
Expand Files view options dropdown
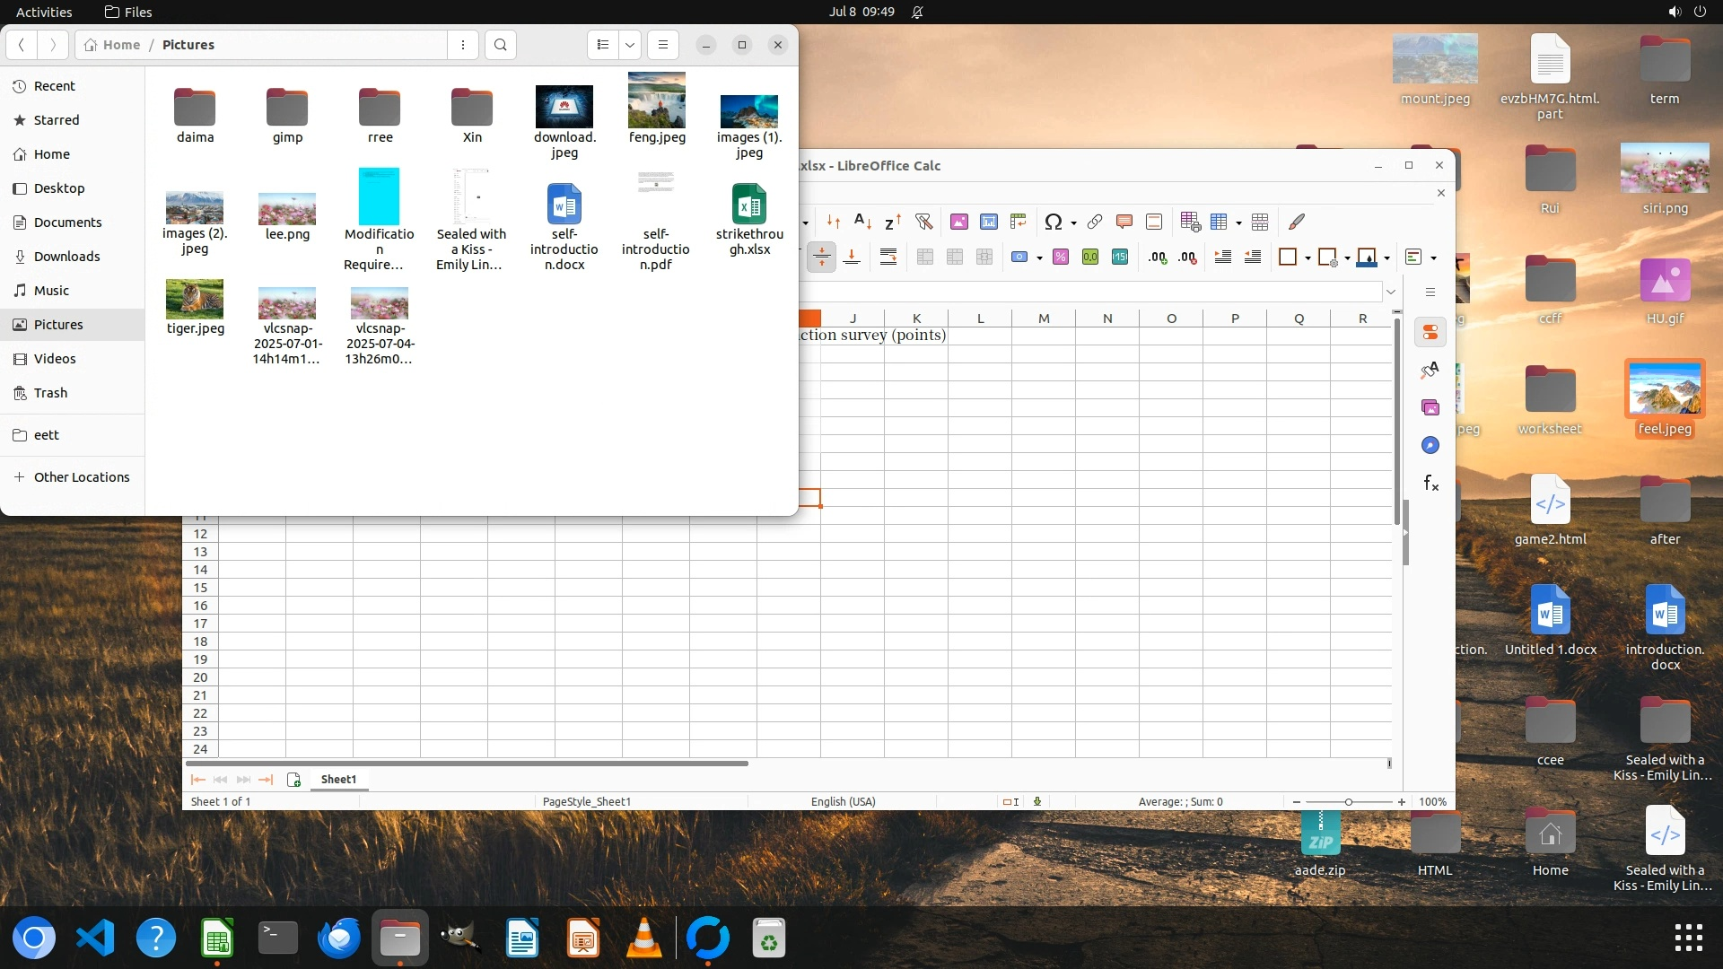coord(630,45)
